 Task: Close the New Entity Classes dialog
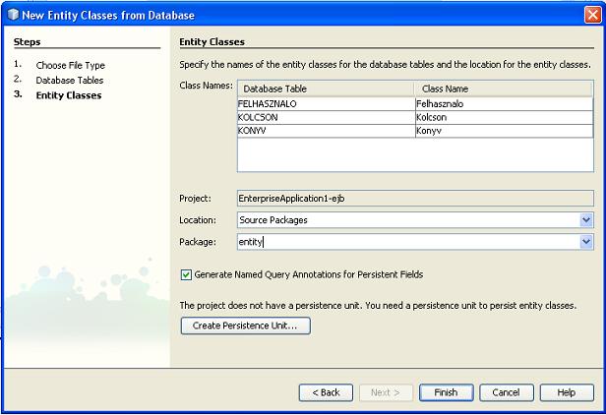click(592, 15)
